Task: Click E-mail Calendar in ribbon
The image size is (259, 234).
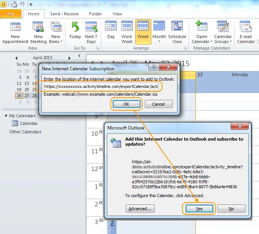Action: 246,32
